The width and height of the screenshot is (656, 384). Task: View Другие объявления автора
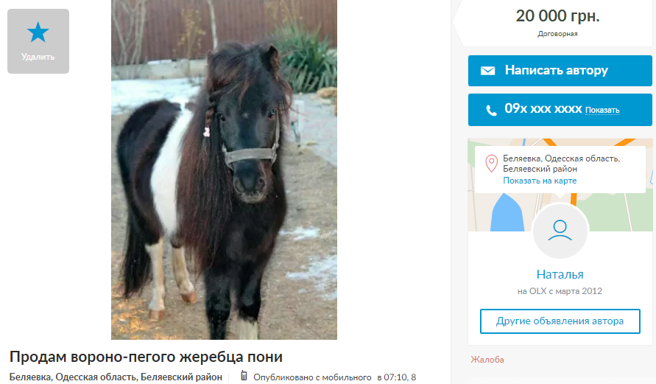coord(560,321)
